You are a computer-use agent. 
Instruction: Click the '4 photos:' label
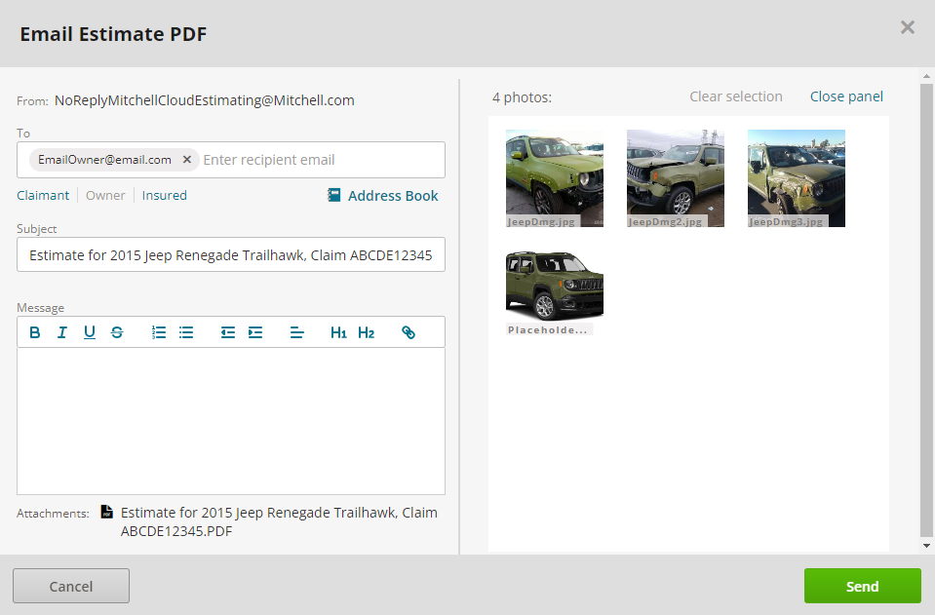tap(522, 97)
